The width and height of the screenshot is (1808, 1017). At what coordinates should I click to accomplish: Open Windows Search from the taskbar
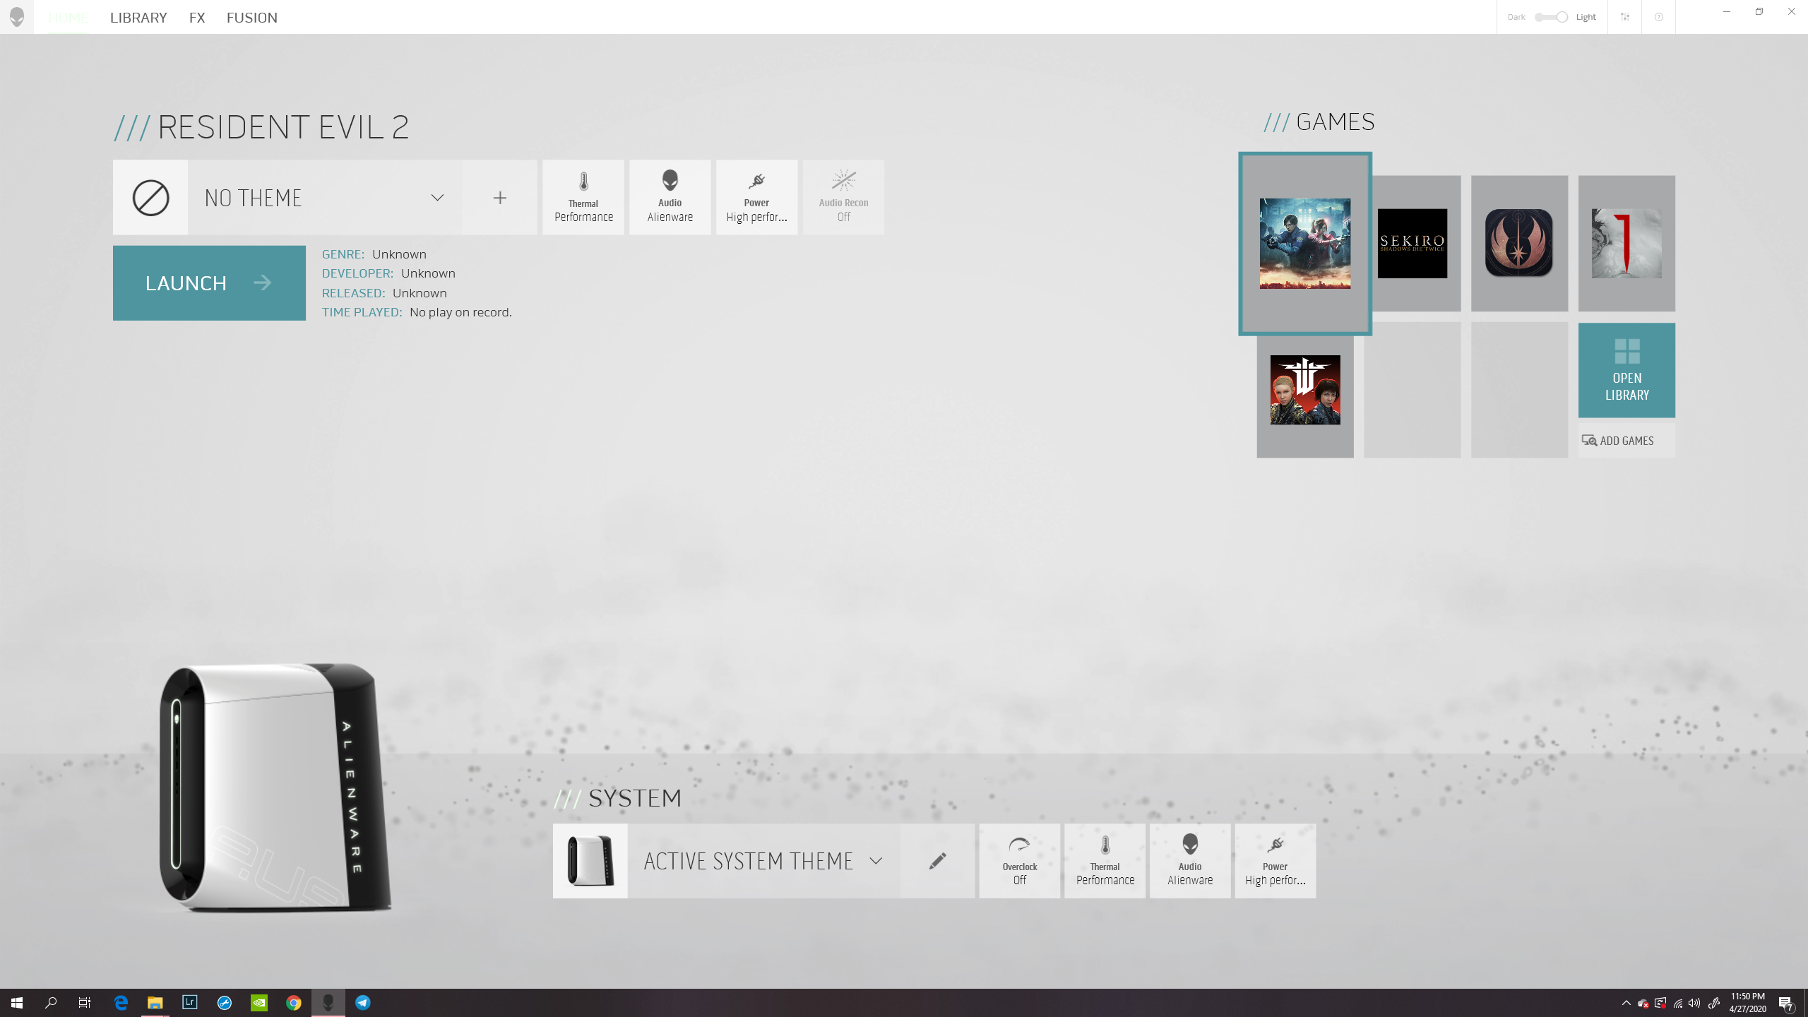[51, 1003]
